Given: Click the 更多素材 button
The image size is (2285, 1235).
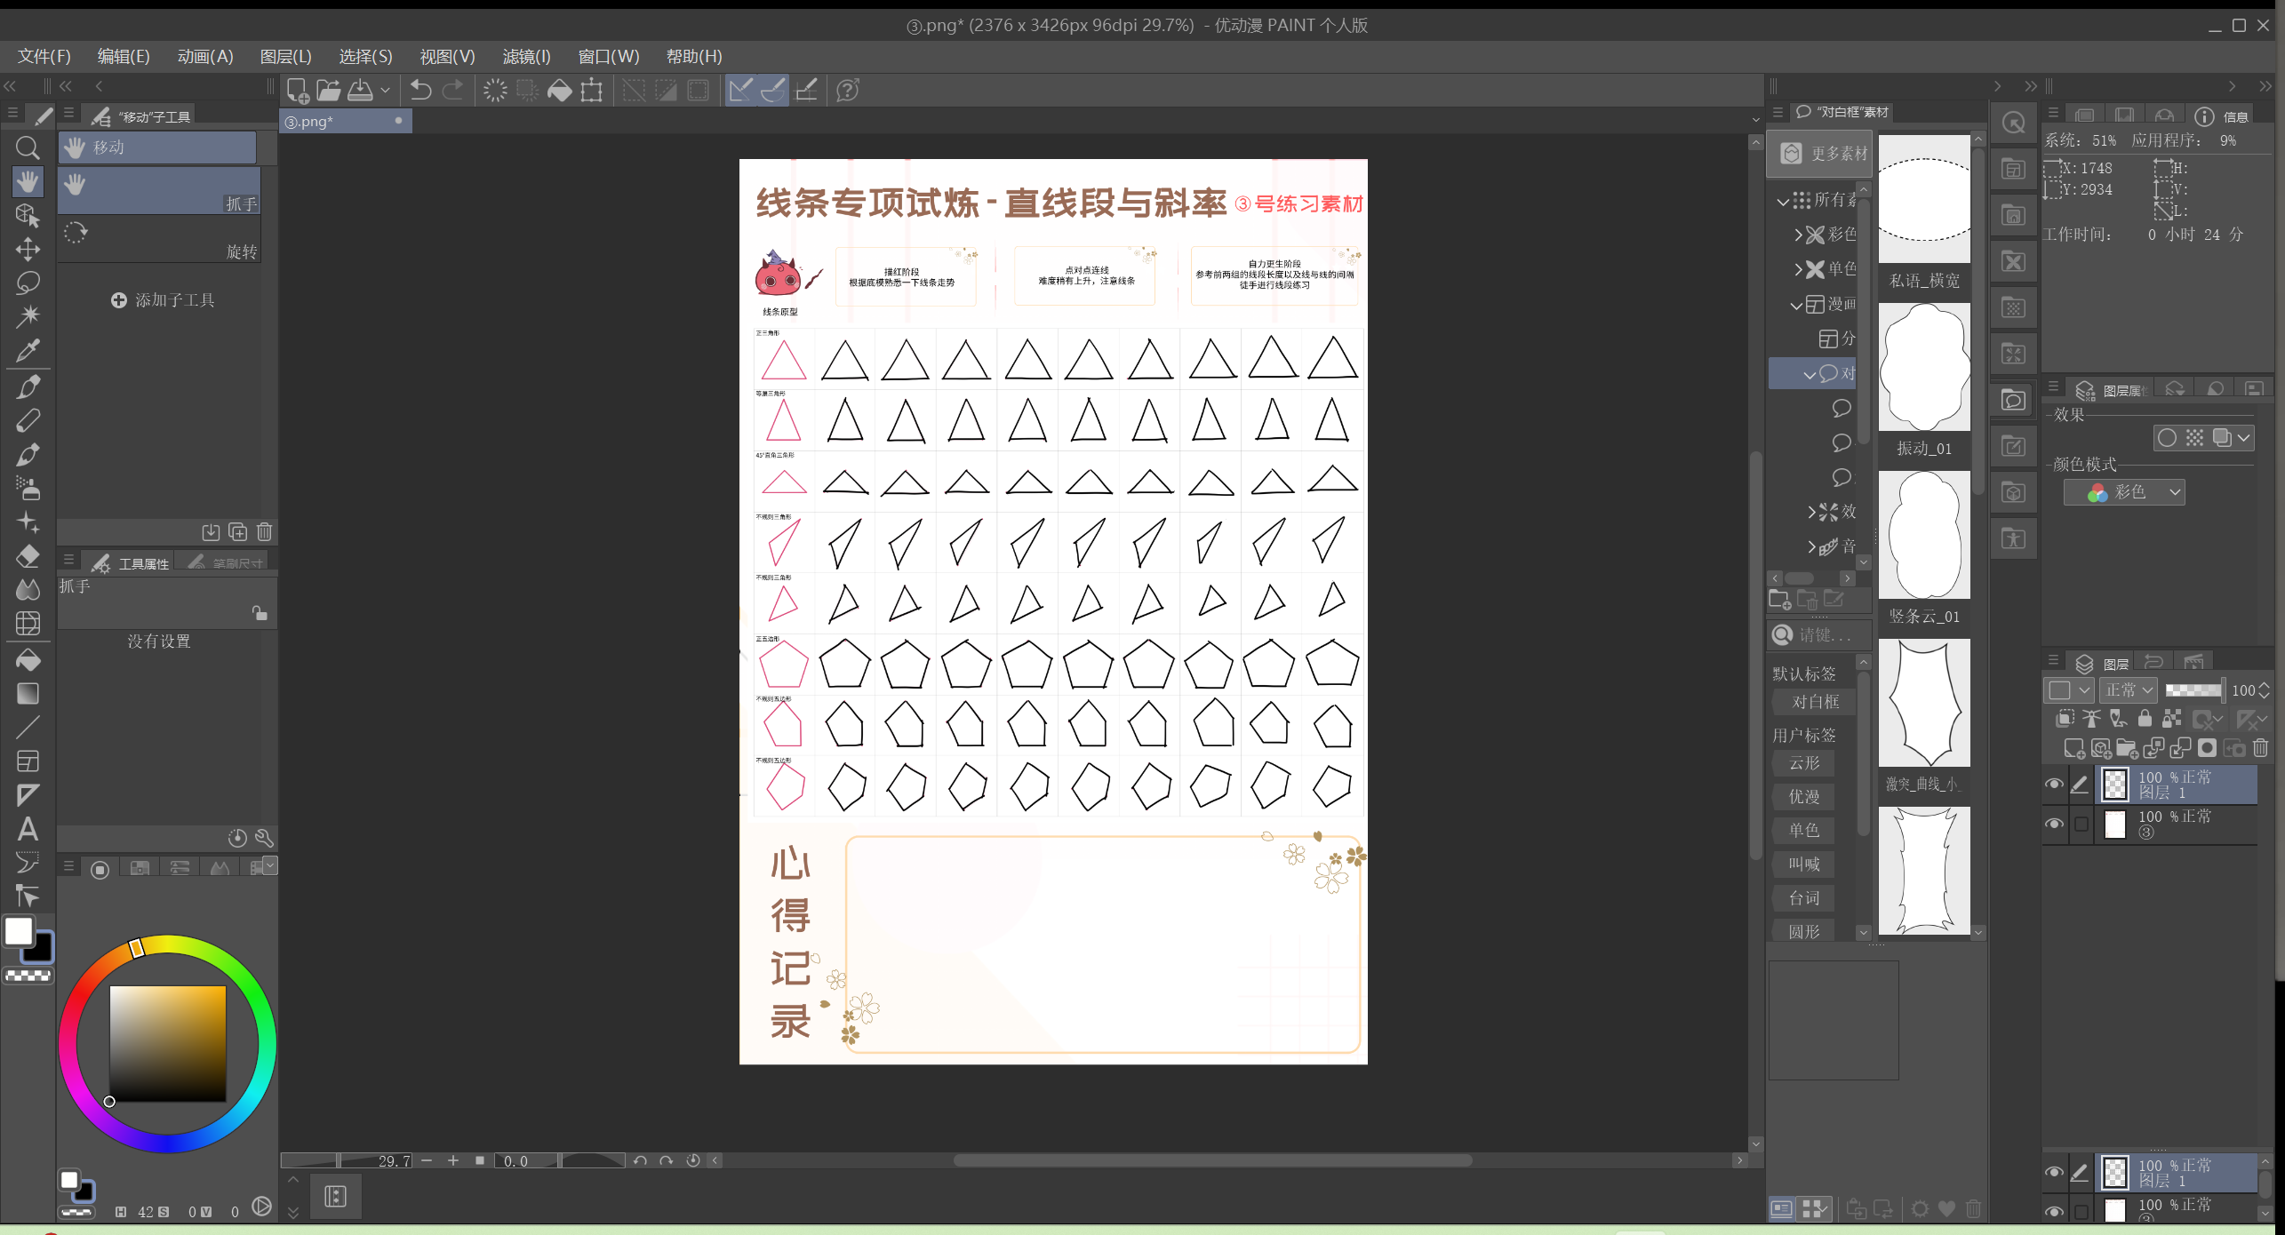Looking at the screenshot, I should [1820, 154].
